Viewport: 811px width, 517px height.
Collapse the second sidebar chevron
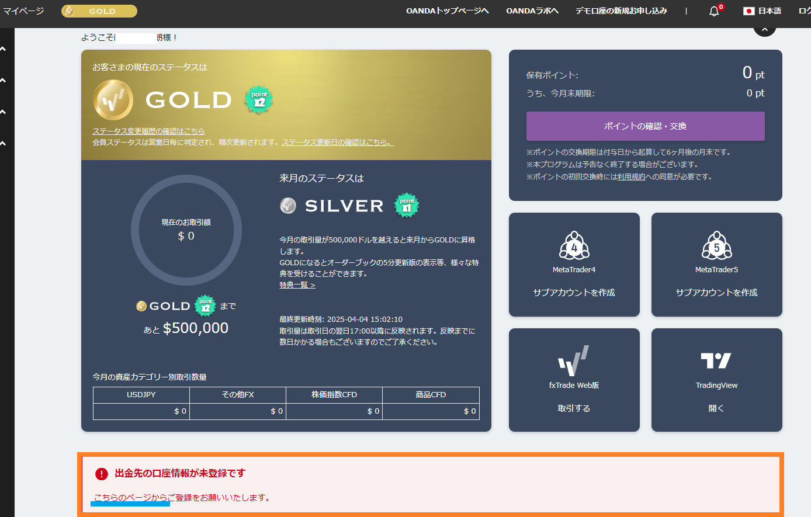click(4, 80)
